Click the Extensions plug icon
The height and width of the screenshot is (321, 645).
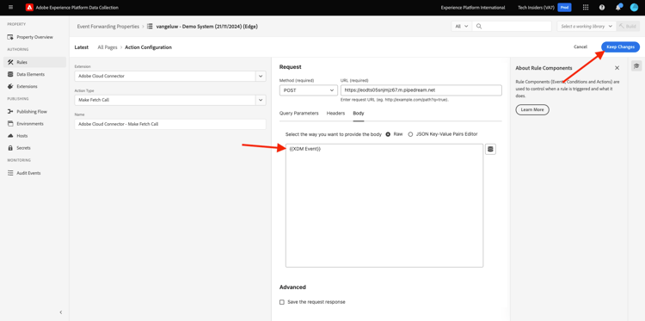10,86
